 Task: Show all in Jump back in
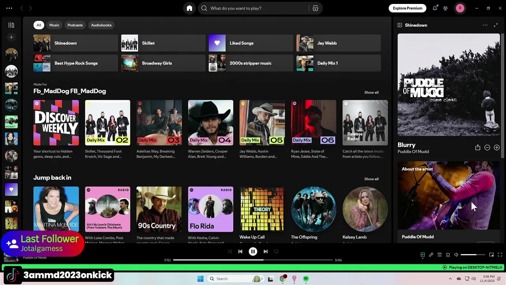[371, 179]
